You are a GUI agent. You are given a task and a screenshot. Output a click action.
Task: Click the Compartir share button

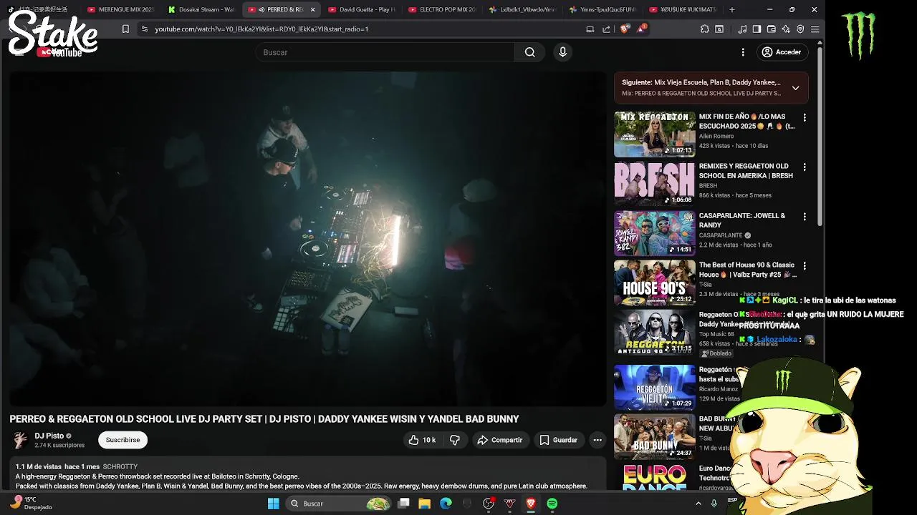[x=500, y=440]
